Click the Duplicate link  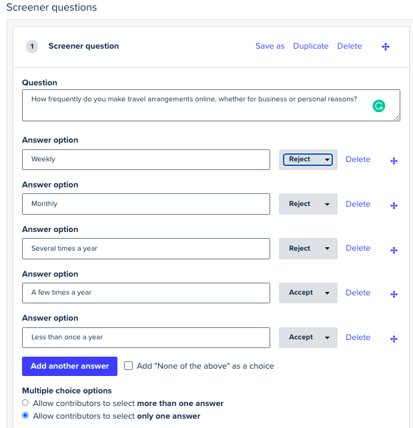(x=310, y=46)
